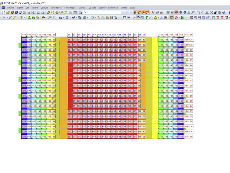Save the current model
Image resolution: width=230 pixels, height=173 pixels.
20,12
